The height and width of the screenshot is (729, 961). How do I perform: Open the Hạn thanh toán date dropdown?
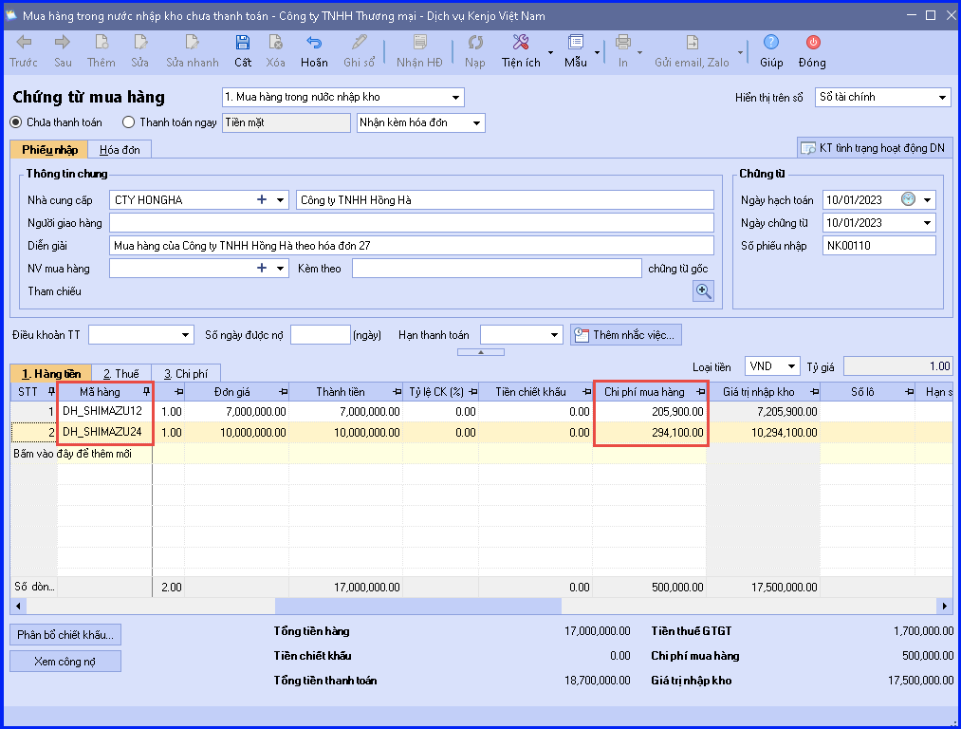tap(554, 335)
